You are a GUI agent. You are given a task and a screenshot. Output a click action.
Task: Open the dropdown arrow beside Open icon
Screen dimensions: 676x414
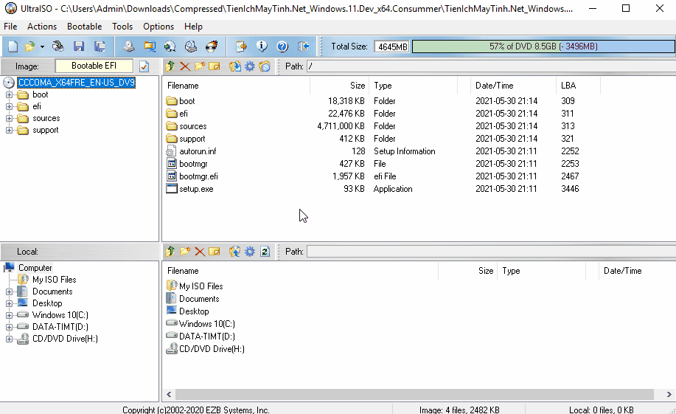42,46
